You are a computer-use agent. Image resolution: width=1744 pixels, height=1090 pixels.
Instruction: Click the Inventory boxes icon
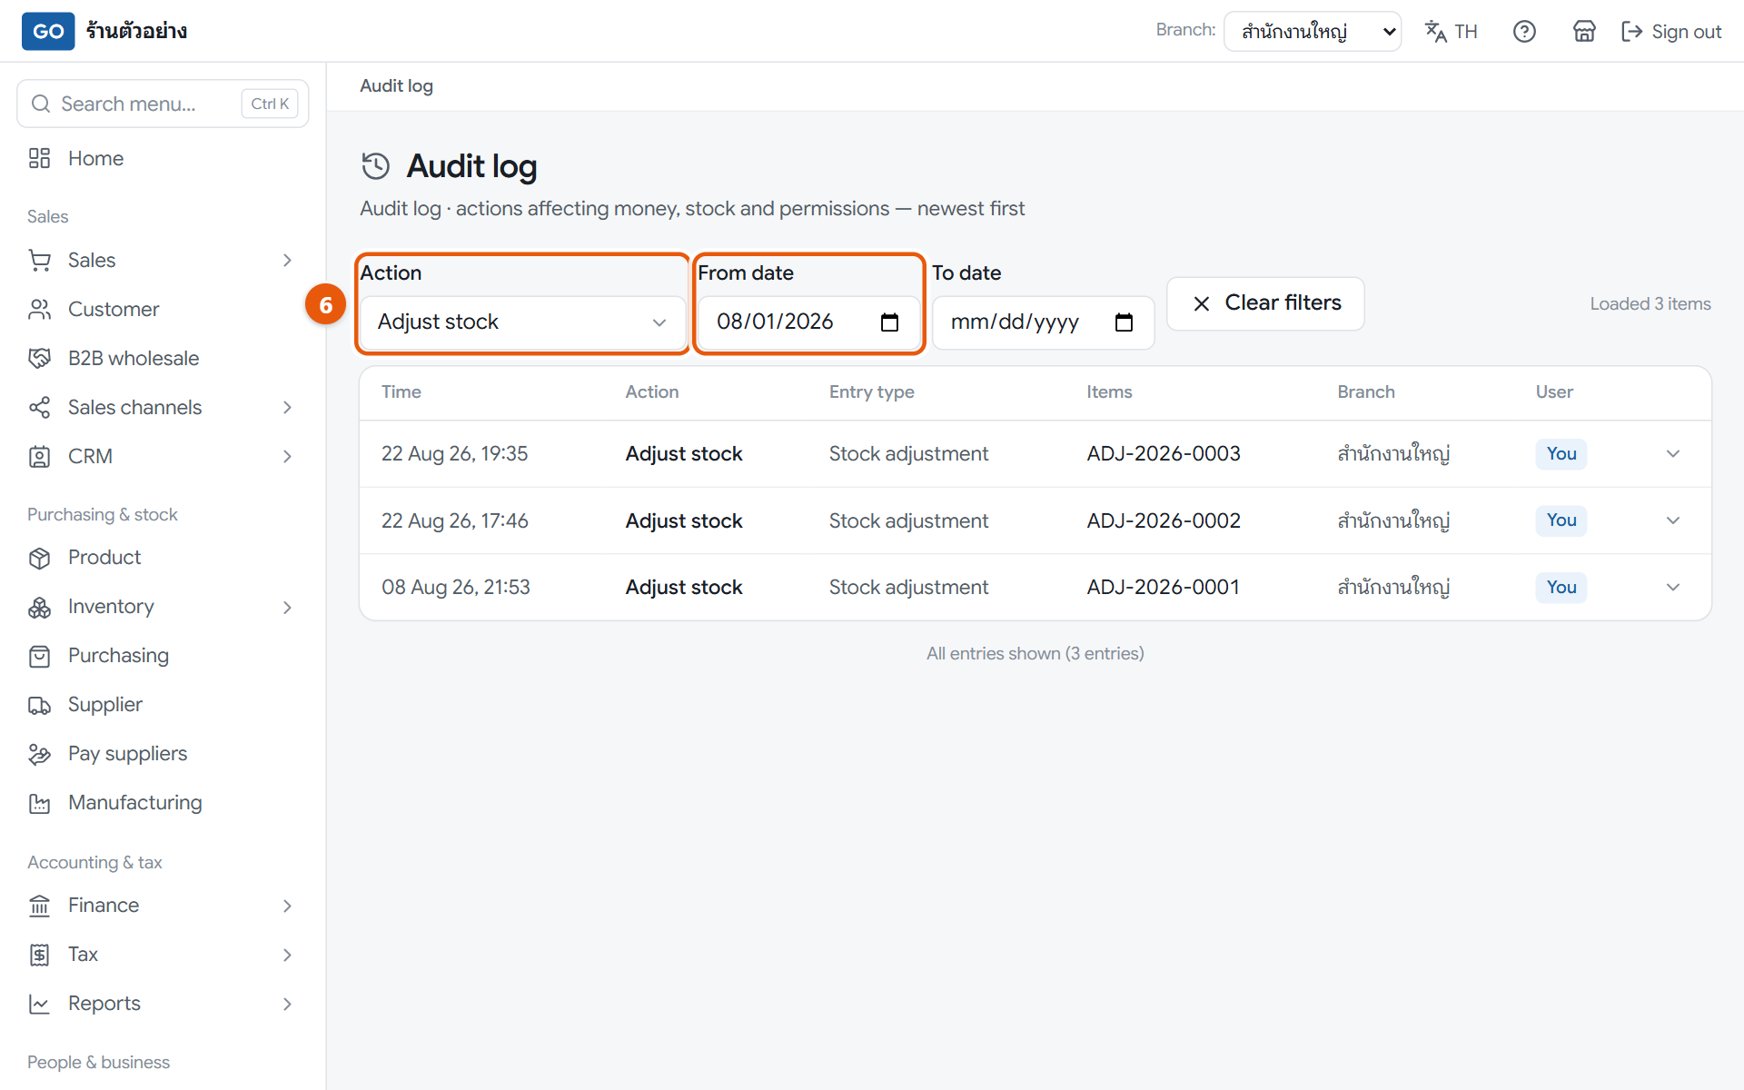[39, 607]
